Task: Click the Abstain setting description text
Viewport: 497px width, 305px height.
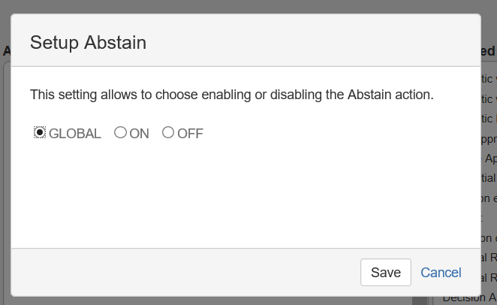Action: 231,95
